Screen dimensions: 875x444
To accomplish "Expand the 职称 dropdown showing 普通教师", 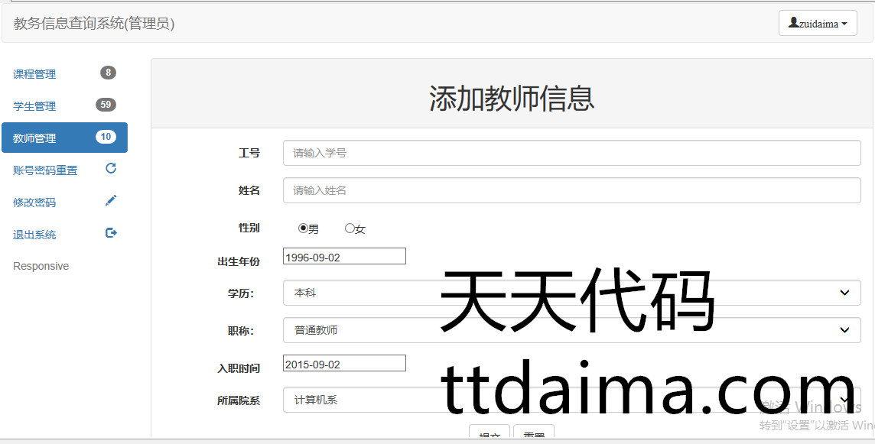I will click(571, 330).
